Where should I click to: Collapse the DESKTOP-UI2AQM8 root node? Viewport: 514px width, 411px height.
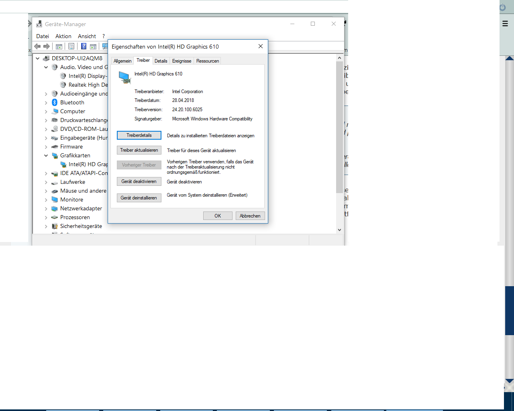click(x=38, y=58)
